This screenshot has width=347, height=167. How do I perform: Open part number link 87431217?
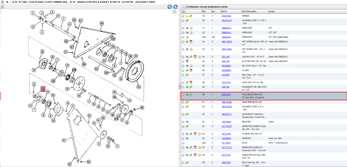point(226,95)
